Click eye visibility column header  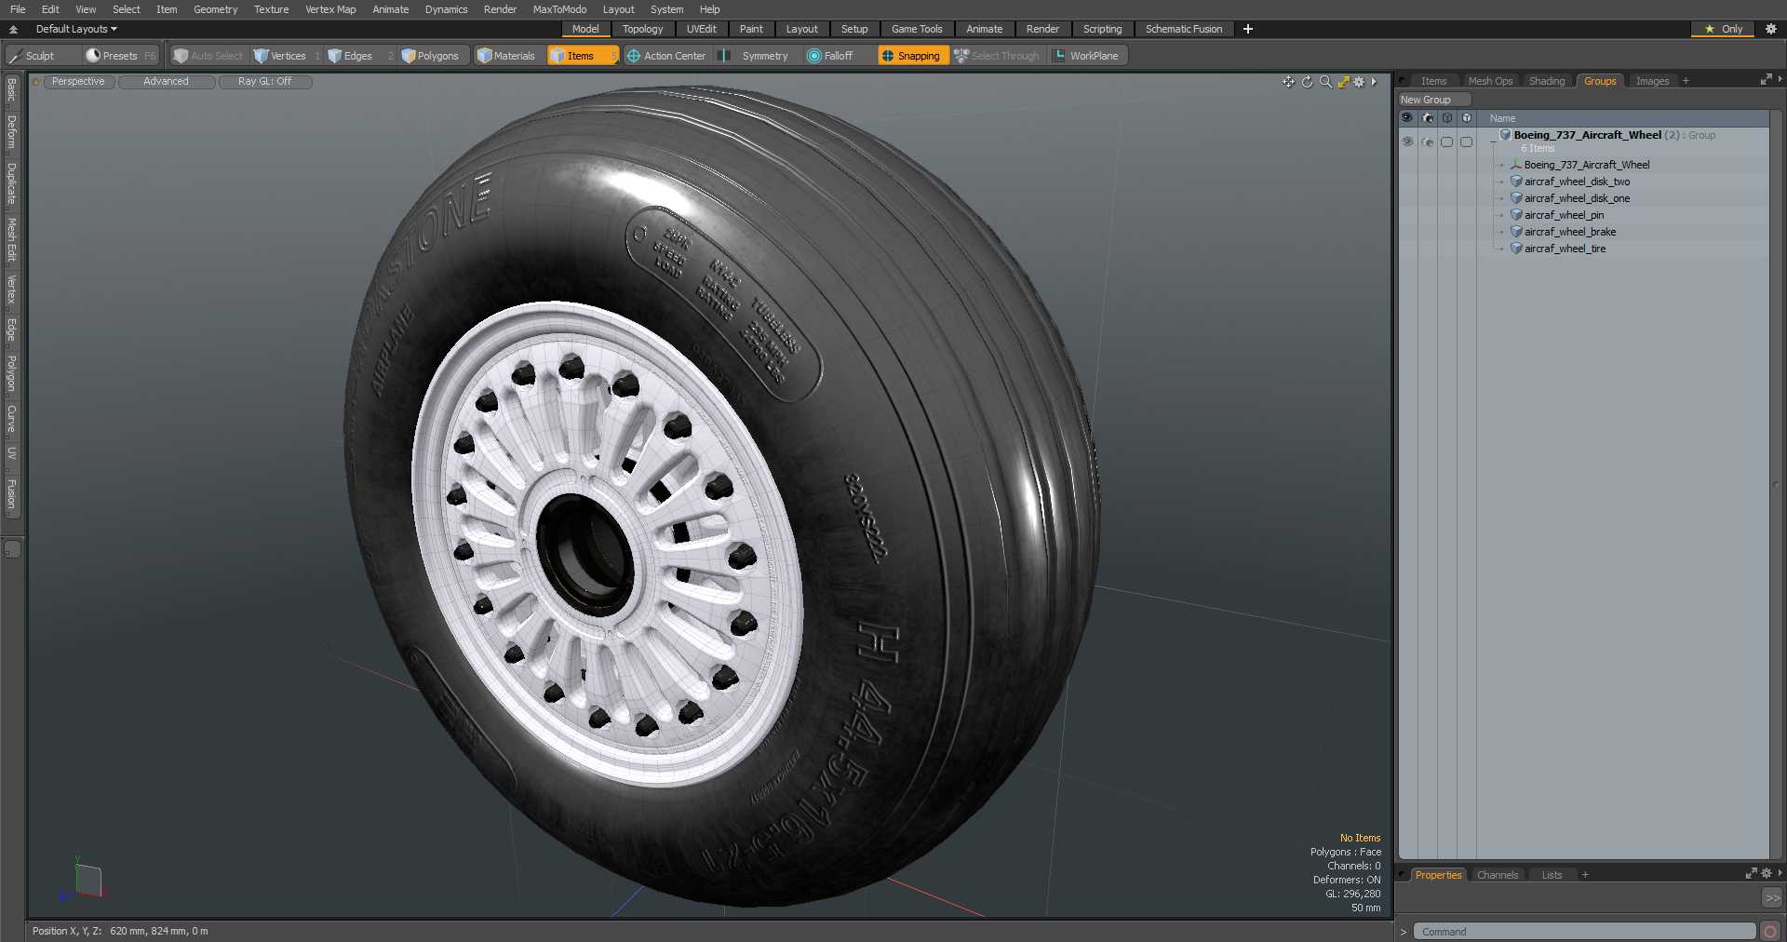point(1407,118)
